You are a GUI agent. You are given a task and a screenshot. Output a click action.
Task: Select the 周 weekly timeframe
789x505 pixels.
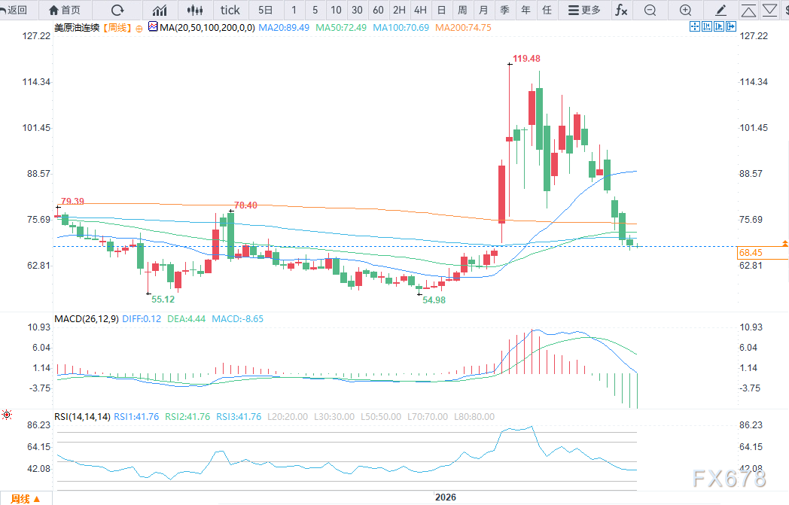click(x=462, y=10)
